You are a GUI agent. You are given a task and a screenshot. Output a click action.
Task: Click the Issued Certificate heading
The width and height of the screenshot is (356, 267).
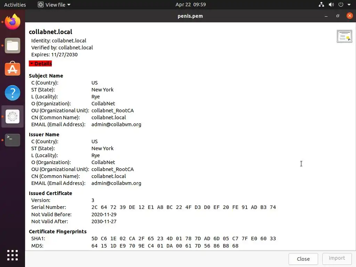coord(50,193)
